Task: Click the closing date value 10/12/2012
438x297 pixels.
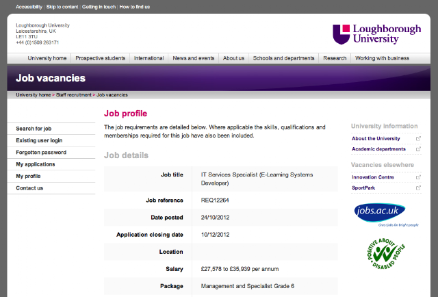Action: [x=215, y=235]
